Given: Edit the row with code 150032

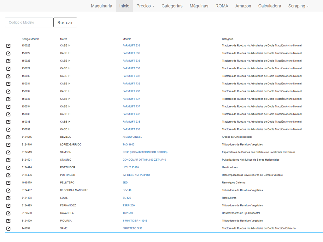Looking at the screenshot, I should [8, 91].
